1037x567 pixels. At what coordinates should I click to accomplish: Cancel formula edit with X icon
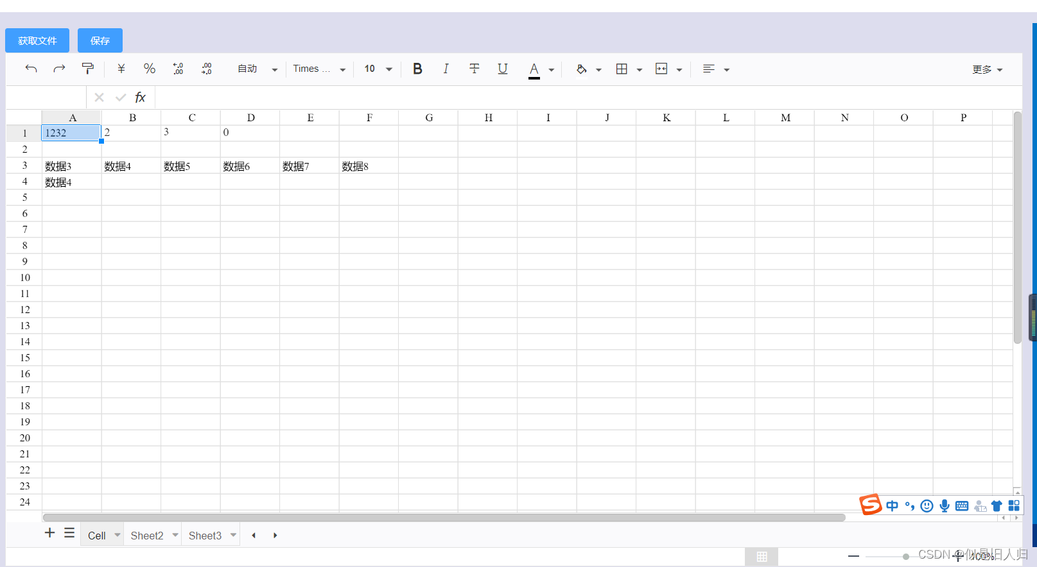tap(99, 97)
